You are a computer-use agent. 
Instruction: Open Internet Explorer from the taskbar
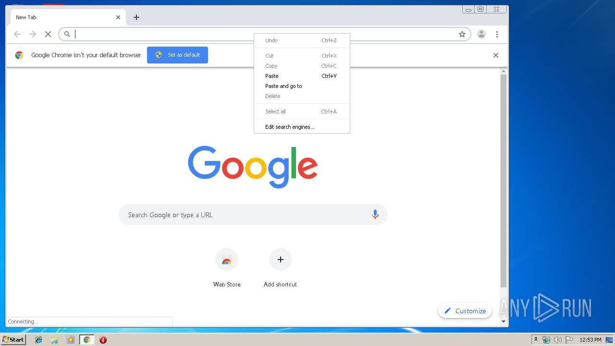coord(38,340)
